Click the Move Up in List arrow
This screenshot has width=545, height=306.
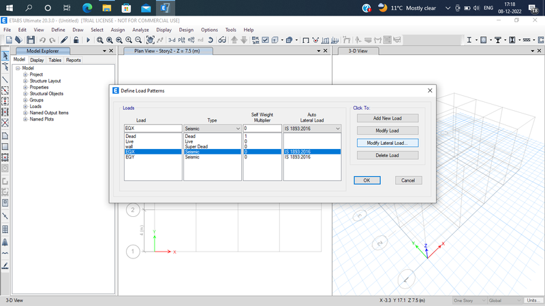pyautogui.click(x=234, y=40)
